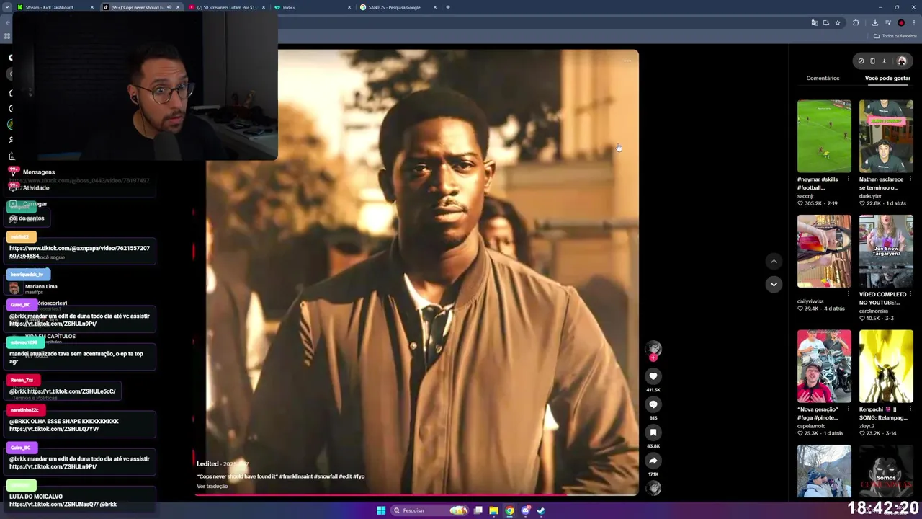Open the Nathan esclarece video thumbnail

[886, 136]
